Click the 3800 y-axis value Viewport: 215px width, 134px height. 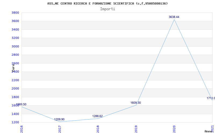click(x=15, y=13)
